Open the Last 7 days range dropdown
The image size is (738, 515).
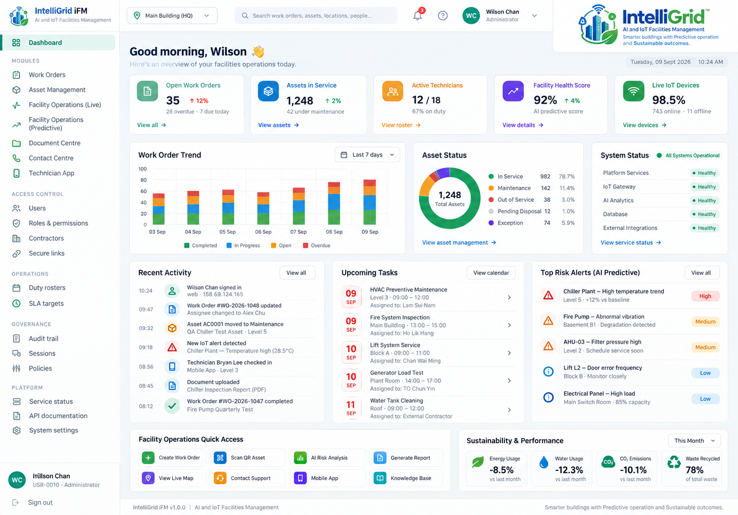click(367, 155)
